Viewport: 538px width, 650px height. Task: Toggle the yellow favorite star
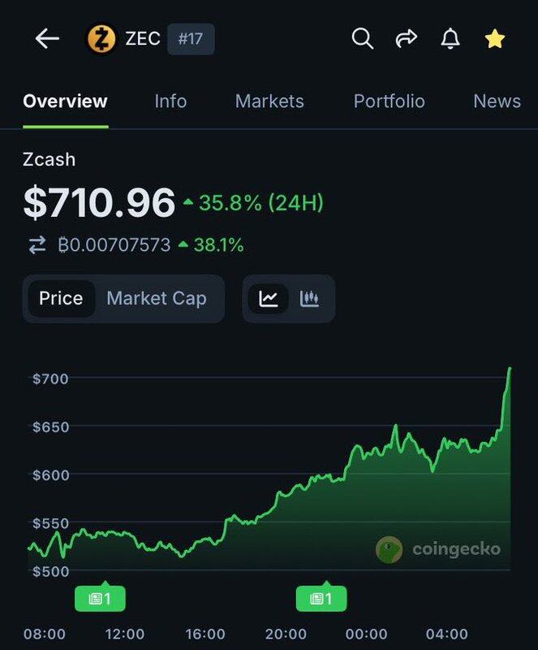click(x=494, y=39)
